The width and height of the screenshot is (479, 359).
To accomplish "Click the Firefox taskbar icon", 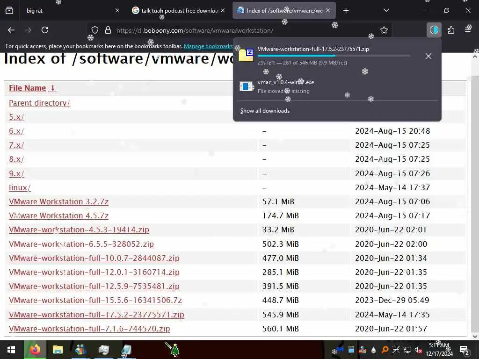I will pos(35,350).
